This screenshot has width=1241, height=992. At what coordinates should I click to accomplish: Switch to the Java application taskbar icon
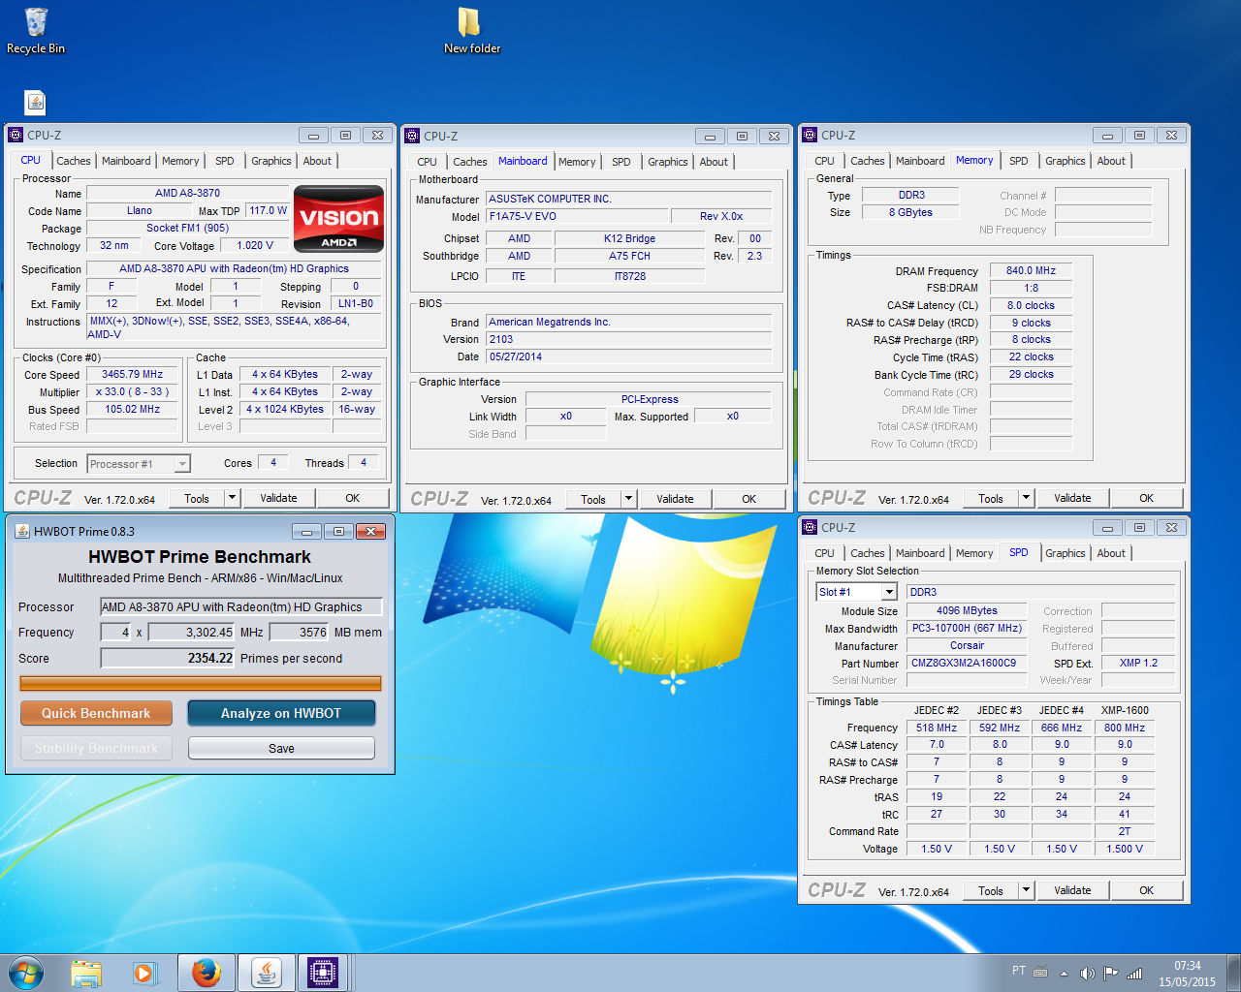click(266, 973)
